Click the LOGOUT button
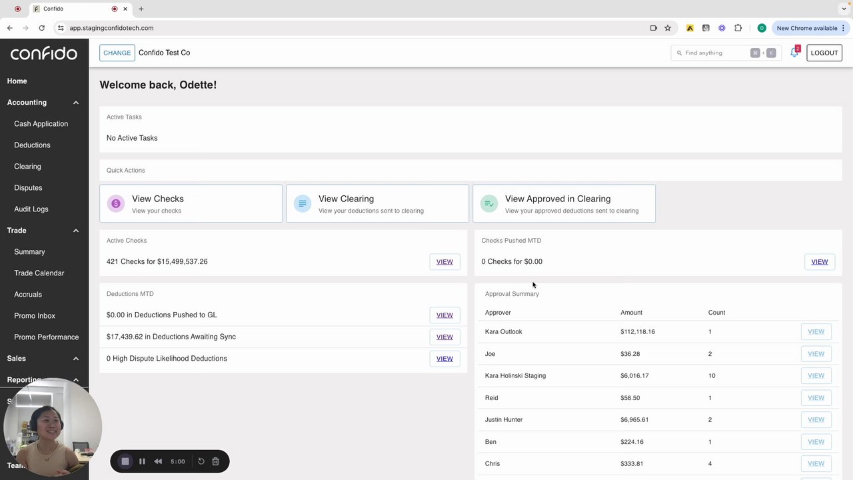853x480 pixels. [824, 53]
